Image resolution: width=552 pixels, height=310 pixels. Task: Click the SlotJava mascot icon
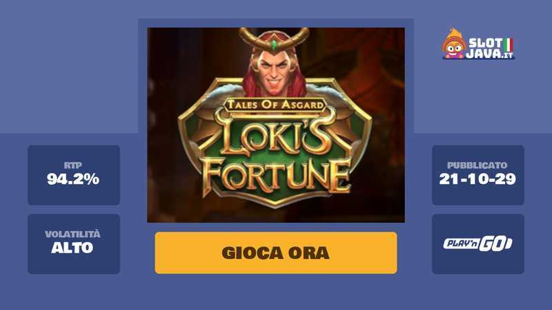(x=454, y=43)
